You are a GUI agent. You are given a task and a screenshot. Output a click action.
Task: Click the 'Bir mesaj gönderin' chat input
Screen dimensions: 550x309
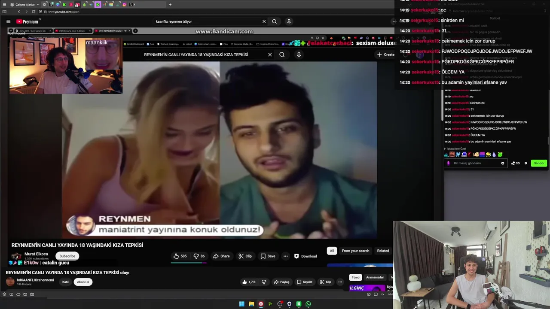(474, 163)
